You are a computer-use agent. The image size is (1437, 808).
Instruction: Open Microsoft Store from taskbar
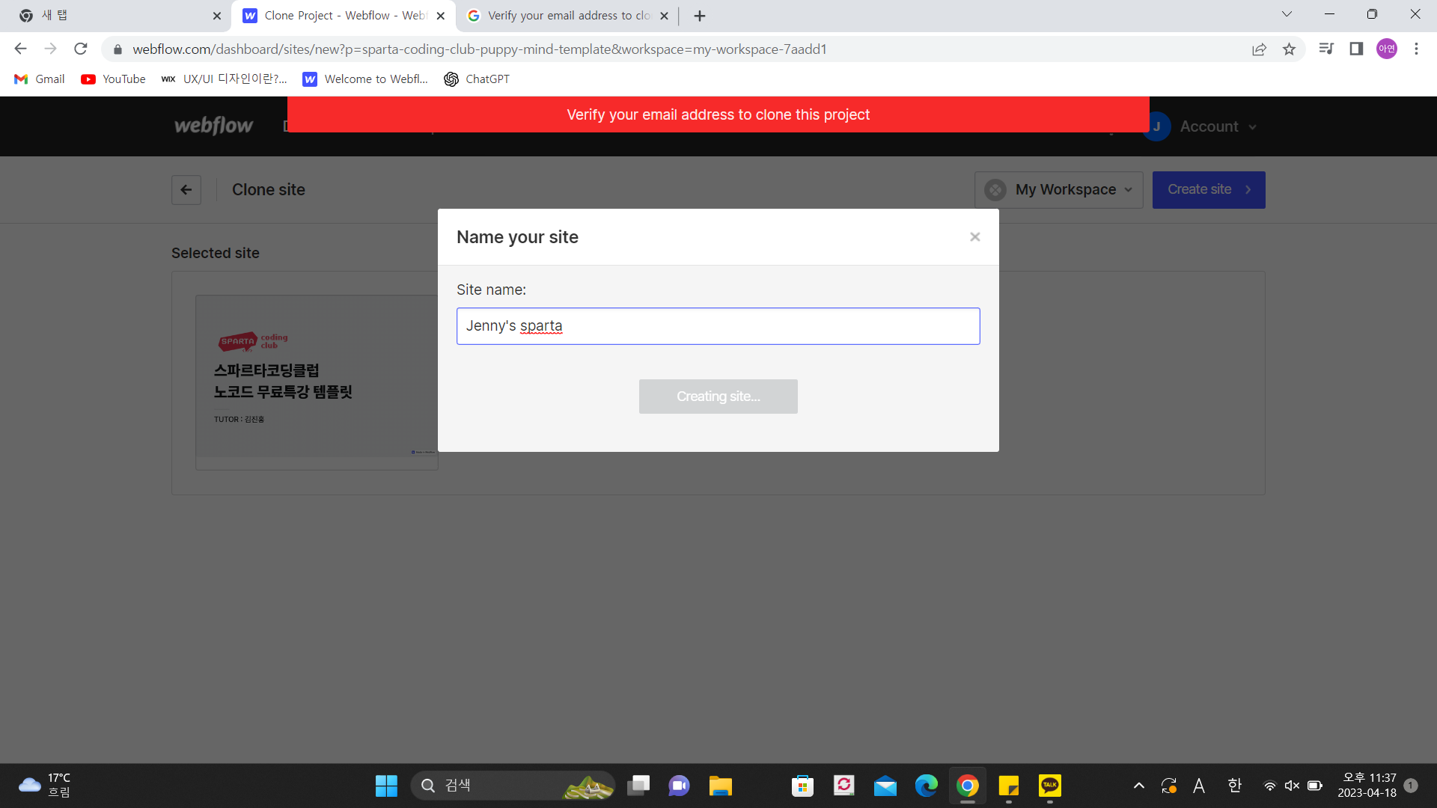click(x=802, y=786)
